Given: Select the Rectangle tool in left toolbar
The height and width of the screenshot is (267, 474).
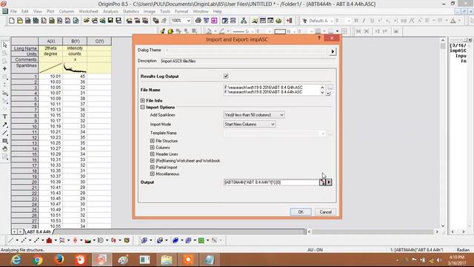Looking at the screenshot, I should pyautogui.click(x=5, y=141).
